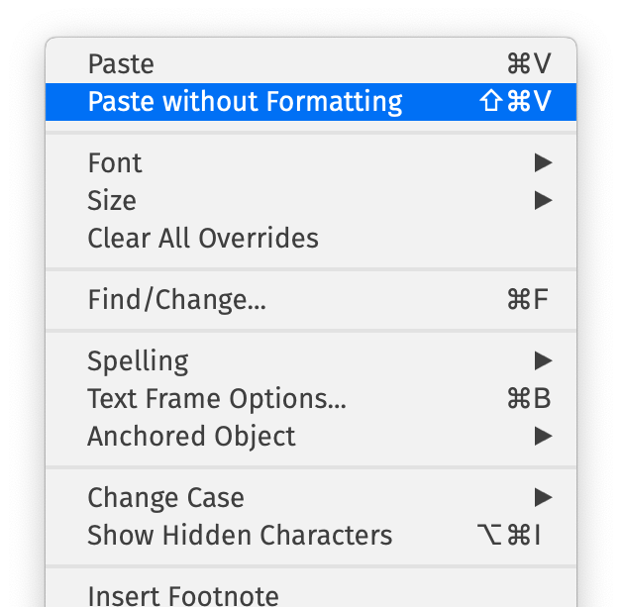Select the Spelling menu entry

pyautogui.click(x=138, y=360)
